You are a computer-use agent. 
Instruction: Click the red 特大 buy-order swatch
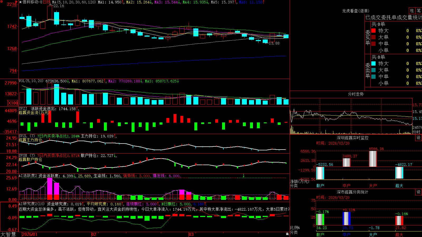click(x=373, y=31)
